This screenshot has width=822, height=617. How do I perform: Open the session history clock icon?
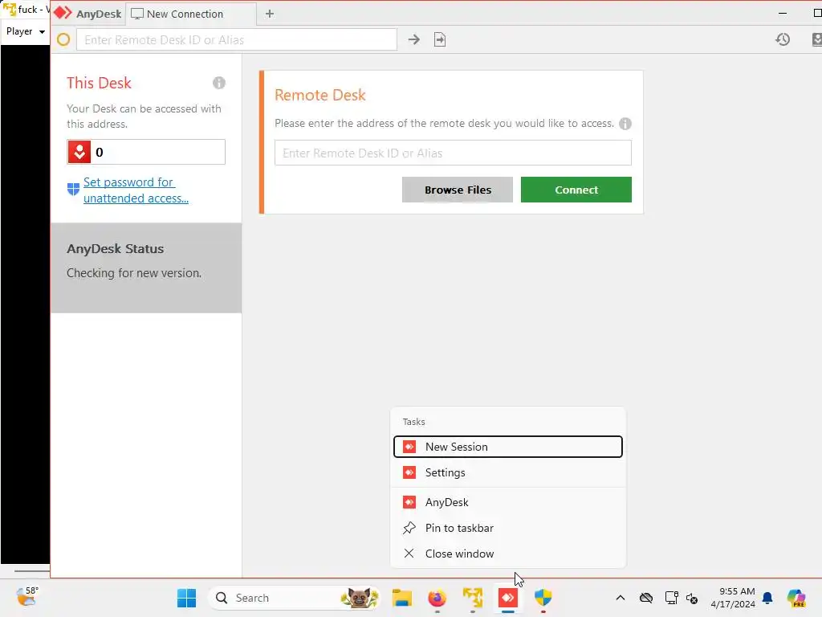click(783, 39)
